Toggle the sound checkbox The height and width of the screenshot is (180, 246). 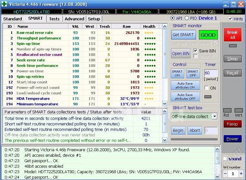(225, 159)
